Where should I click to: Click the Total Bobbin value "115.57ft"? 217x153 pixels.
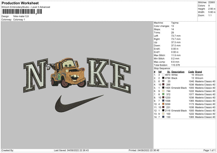(x=175, y=65)
